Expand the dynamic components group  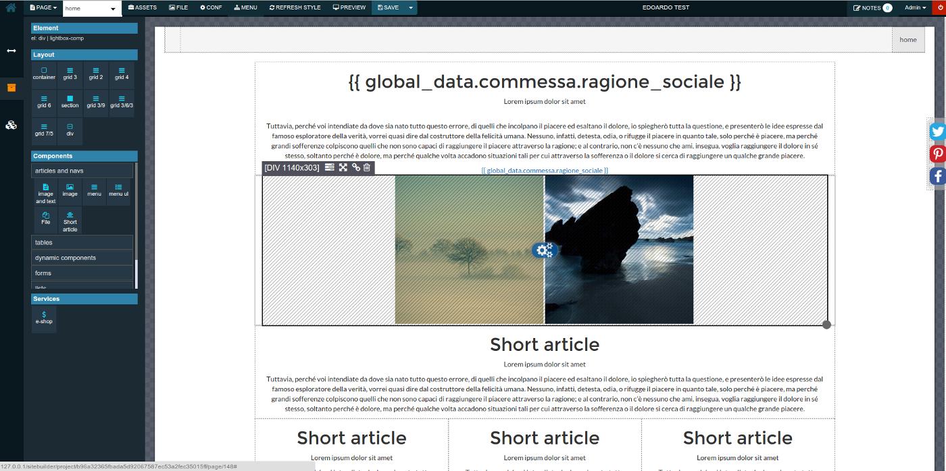82,258
